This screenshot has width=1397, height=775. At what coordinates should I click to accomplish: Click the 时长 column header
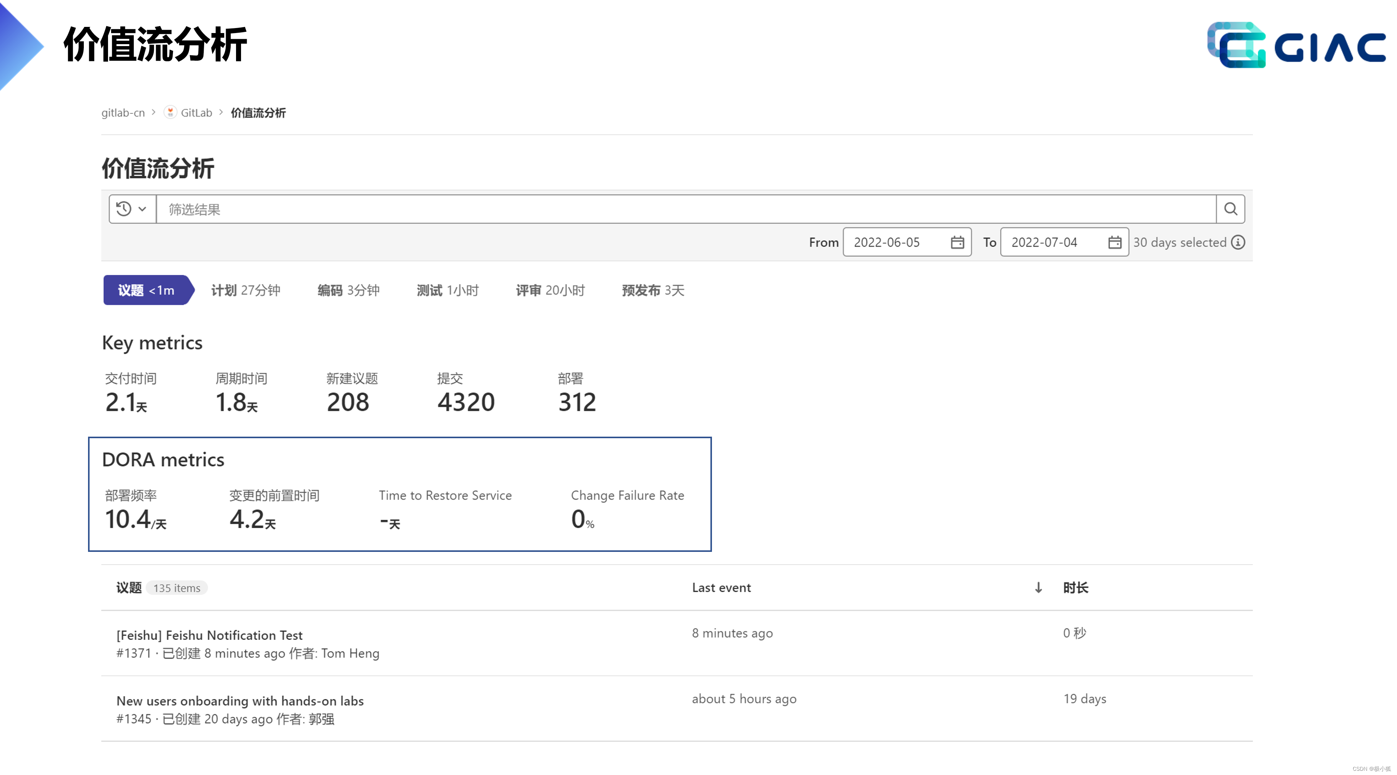point(1075,588)
